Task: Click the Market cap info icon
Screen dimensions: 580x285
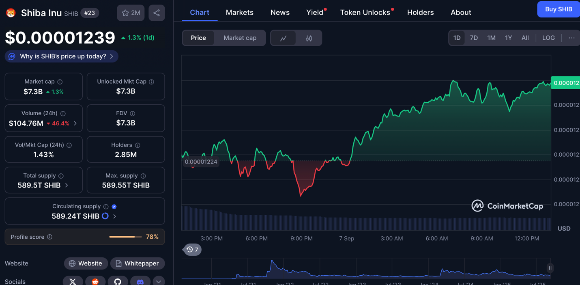Action: click(x=60, y=82)
